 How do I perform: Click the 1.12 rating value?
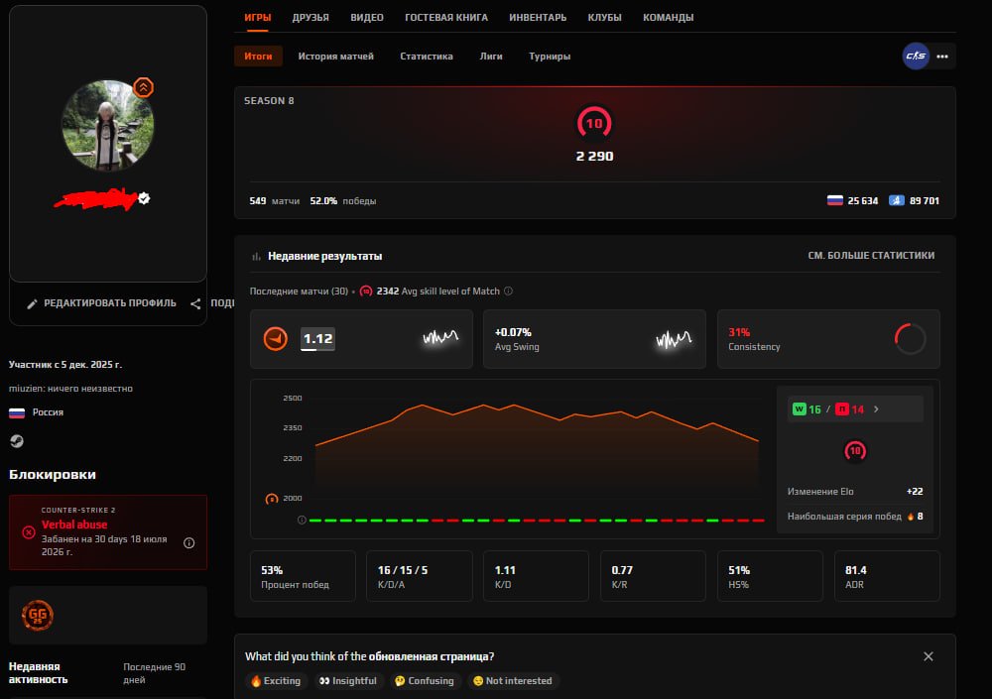click(x=317, y=338)
